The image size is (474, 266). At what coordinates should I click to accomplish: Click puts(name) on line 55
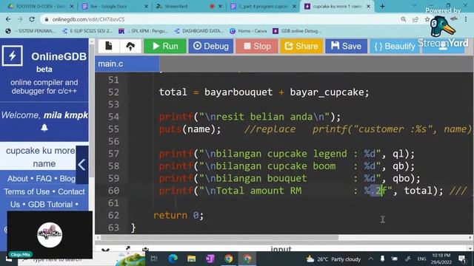[190, 129]
